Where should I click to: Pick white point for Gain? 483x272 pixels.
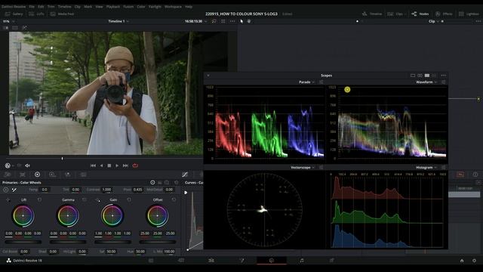tap(97, 199)
